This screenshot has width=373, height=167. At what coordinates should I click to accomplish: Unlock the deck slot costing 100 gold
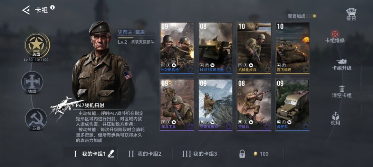coord(256,154)
